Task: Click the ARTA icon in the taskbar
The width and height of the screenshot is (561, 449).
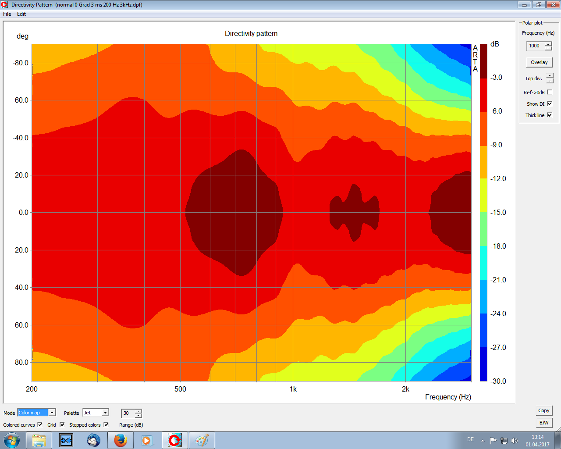Action: point(175,440)
